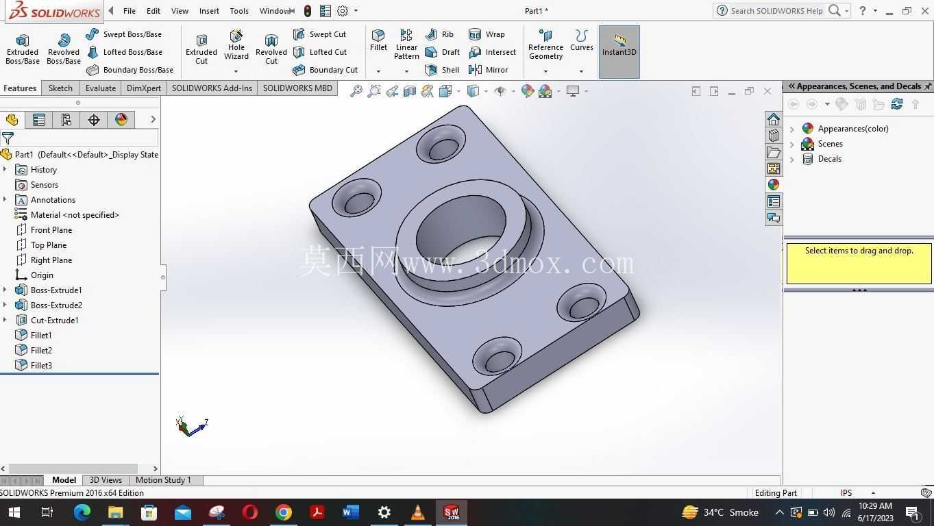
Task: Open the Insert menu
Action: point(209,11)
